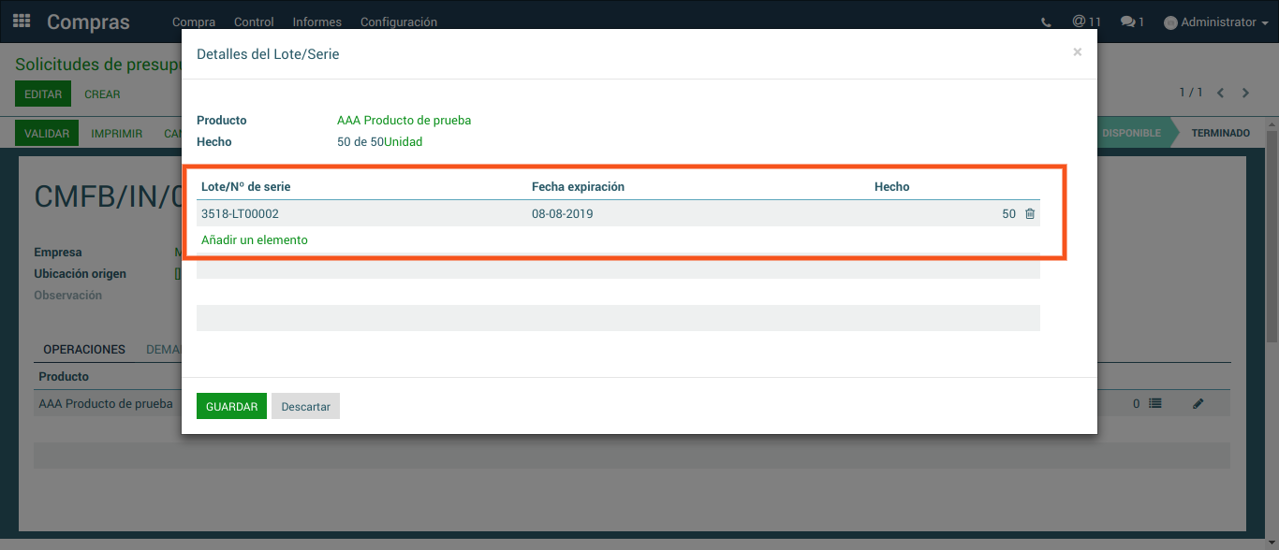Open the @ mentions notifications

[1086, 22]
